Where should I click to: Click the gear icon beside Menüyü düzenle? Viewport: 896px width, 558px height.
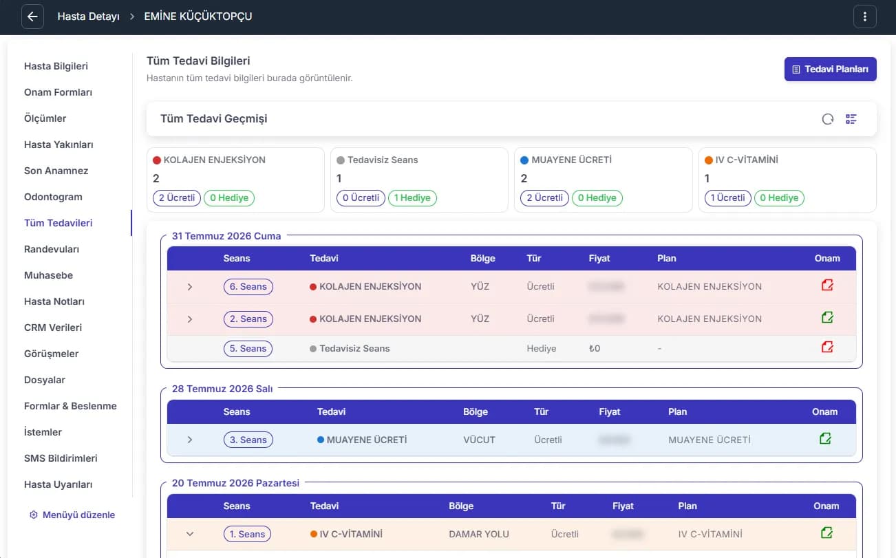pos(33,515)
